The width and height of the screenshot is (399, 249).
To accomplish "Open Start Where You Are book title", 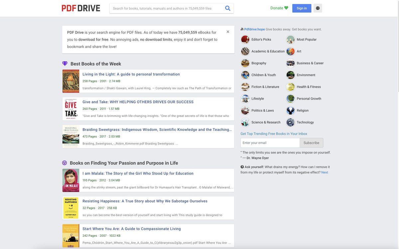I will pyautogui.click(x=132, y=229).
